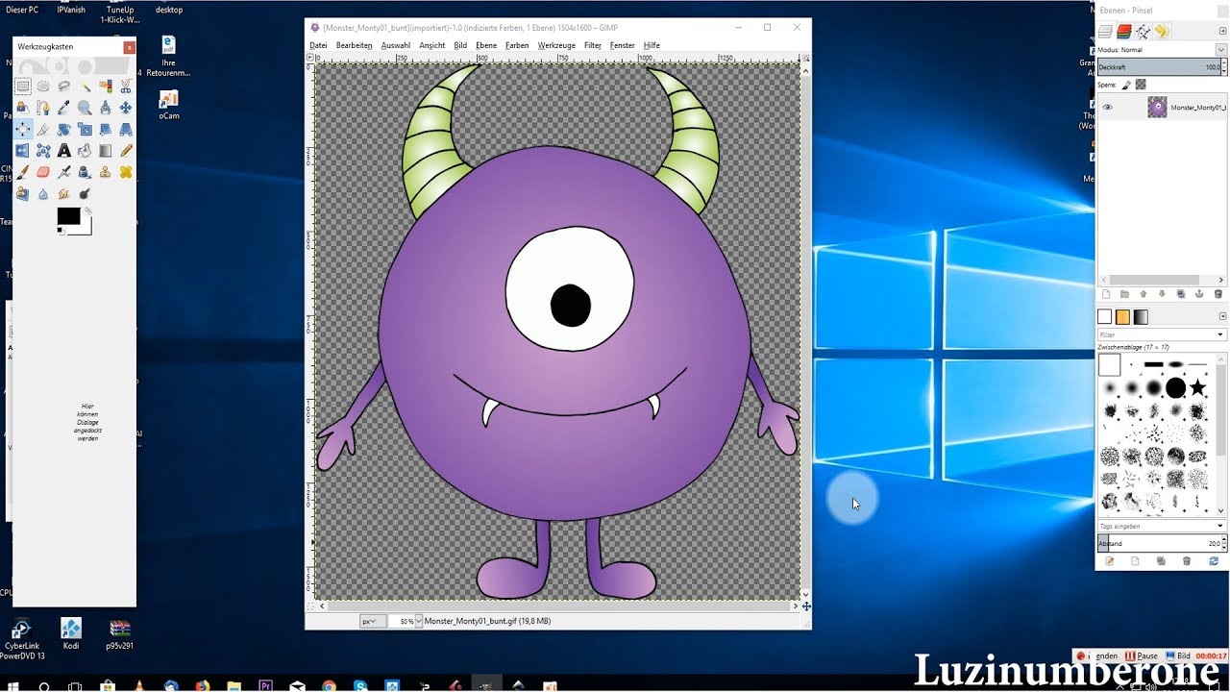Viewport: 1230px width, 692px height.
Task: Select the Move tool
Action: coord(126,108)
